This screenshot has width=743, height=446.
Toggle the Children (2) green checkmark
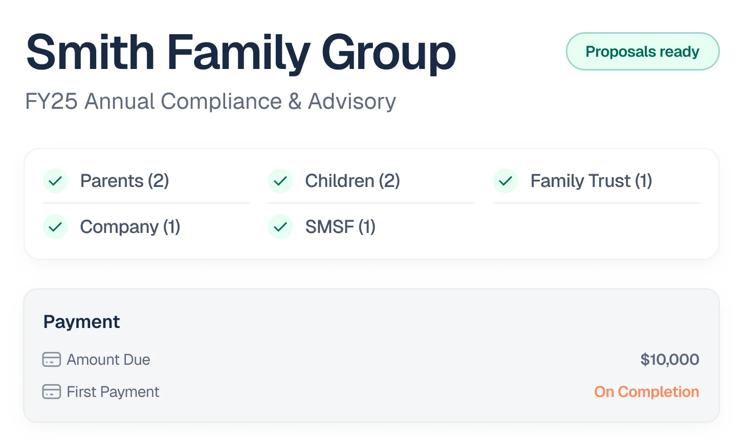point(280,181)
